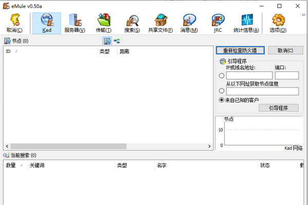Sort searches by 关键词 column header
This screenshot has width=308, height=205.
tap(71, 165)
